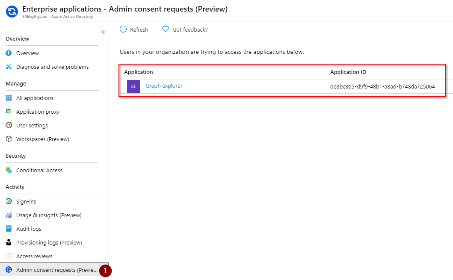Click the User settings gear icon
The image size is (453, 280).
(x=9, y=125)
